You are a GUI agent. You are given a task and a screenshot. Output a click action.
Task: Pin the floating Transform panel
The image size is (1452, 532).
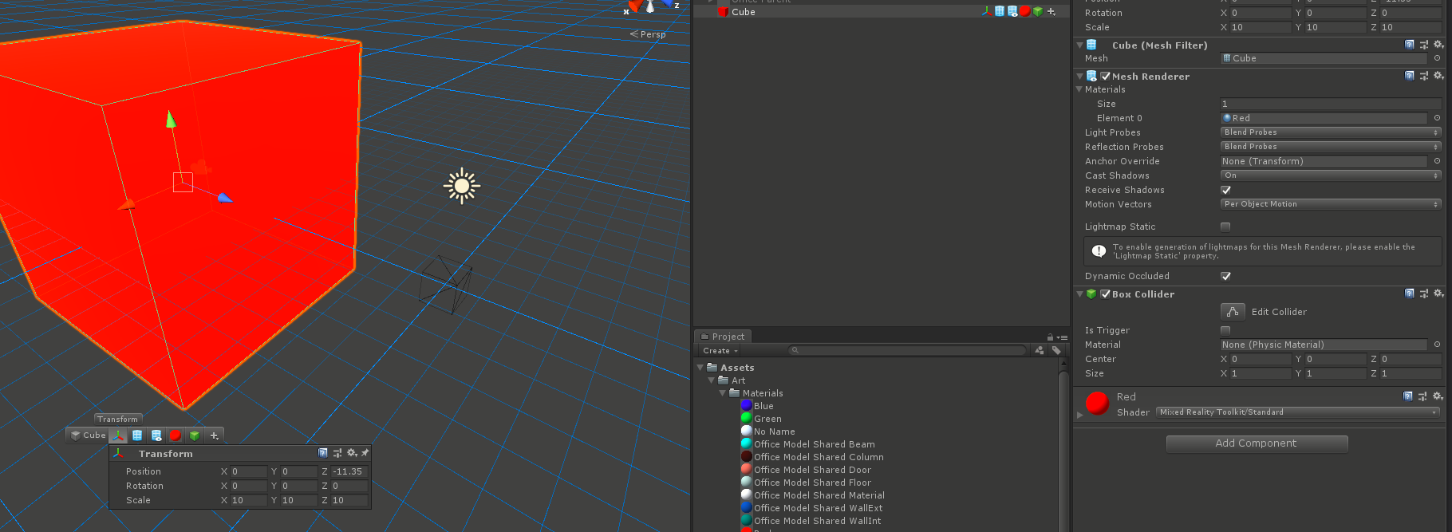(365, 453)
